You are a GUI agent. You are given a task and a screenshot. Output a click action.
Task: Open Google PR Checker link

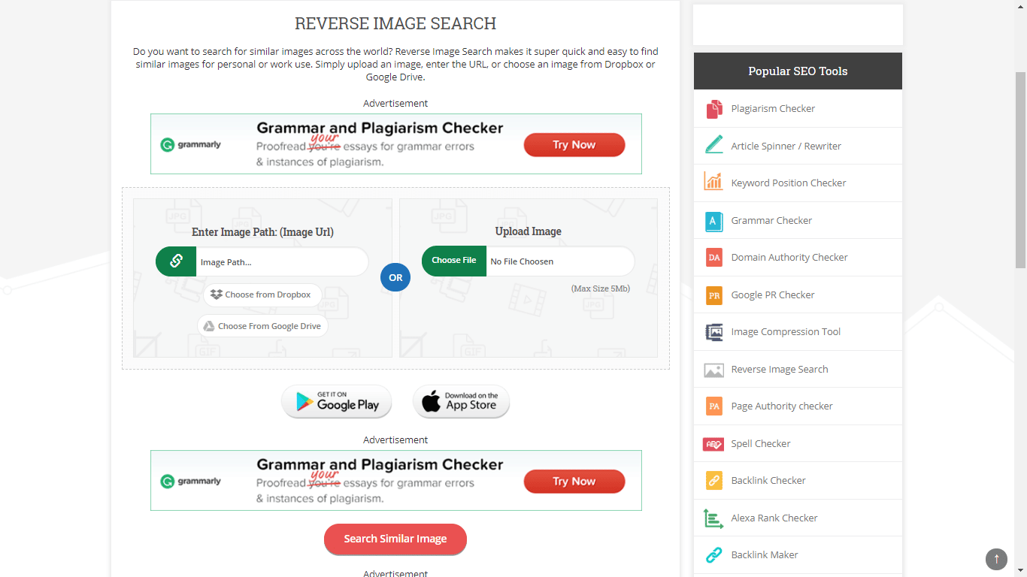773,295
